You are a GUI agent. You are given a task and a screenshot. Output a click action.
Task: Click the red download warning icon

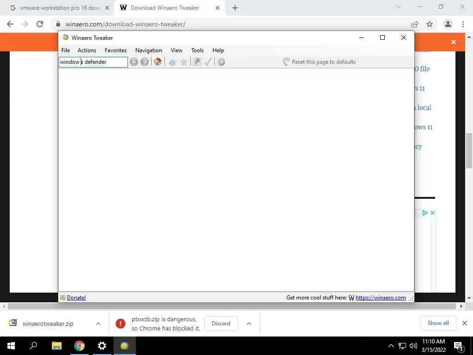pyautogui.click(x=121, y=324)
